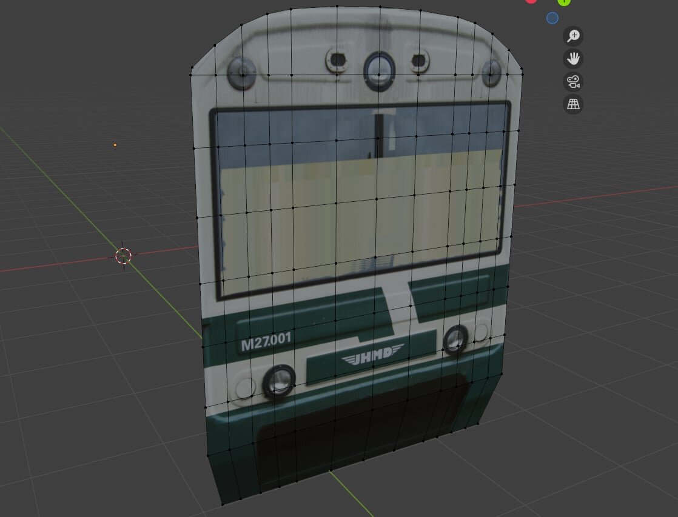The width and height of the screenshot is (678, 517).
Task: Click the blue Z axis gizmo circle
Action: (552, 18)
